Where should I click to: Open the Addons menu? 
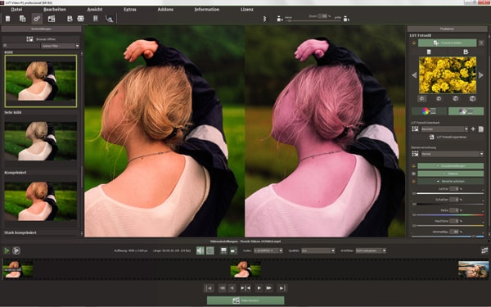pyautogui.click(x=165, y=9)
